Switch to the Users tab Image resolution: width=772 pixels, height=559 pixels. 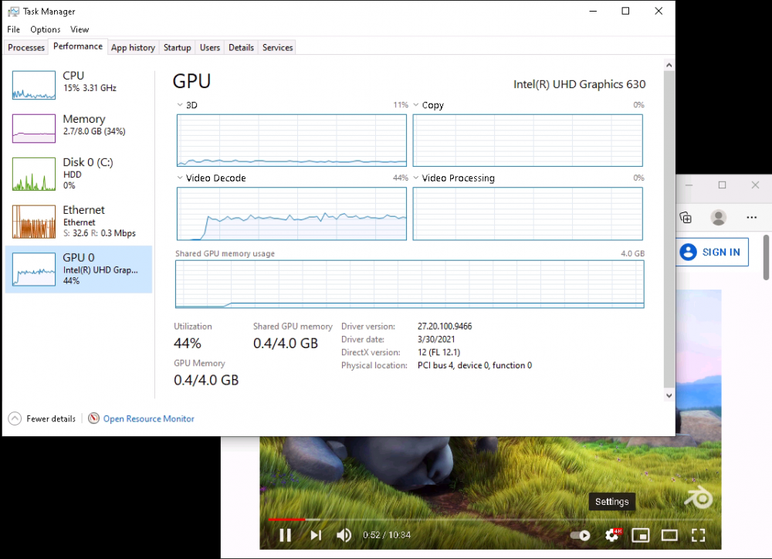coord(210,47)
